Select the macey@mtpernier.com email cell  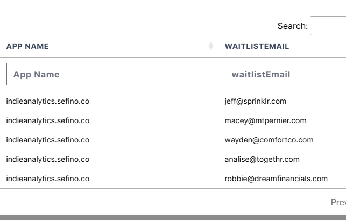tap(265, 120)
